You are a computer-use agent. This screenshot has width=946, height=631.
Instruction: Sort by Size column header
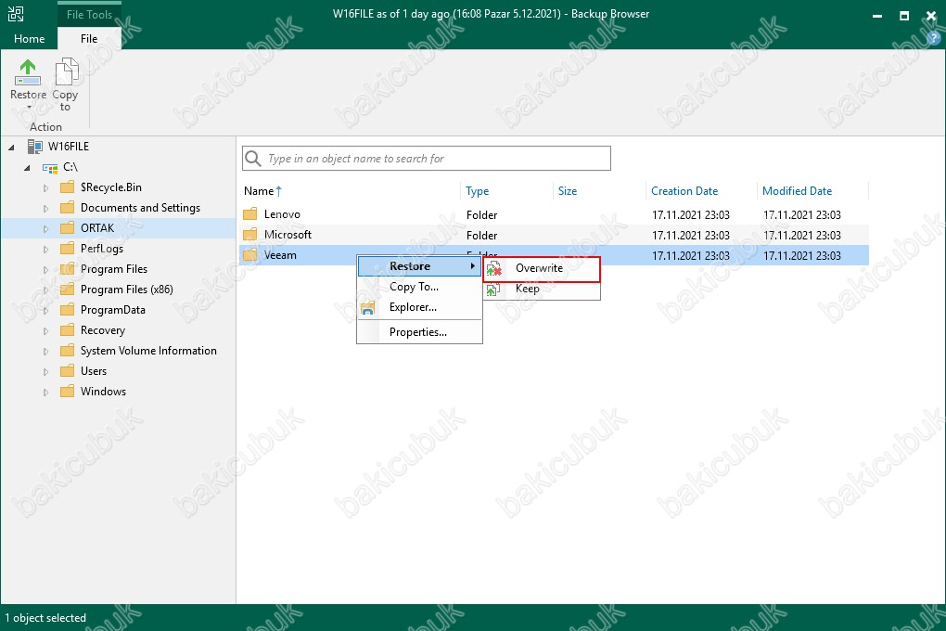click(x=567, y=191)
